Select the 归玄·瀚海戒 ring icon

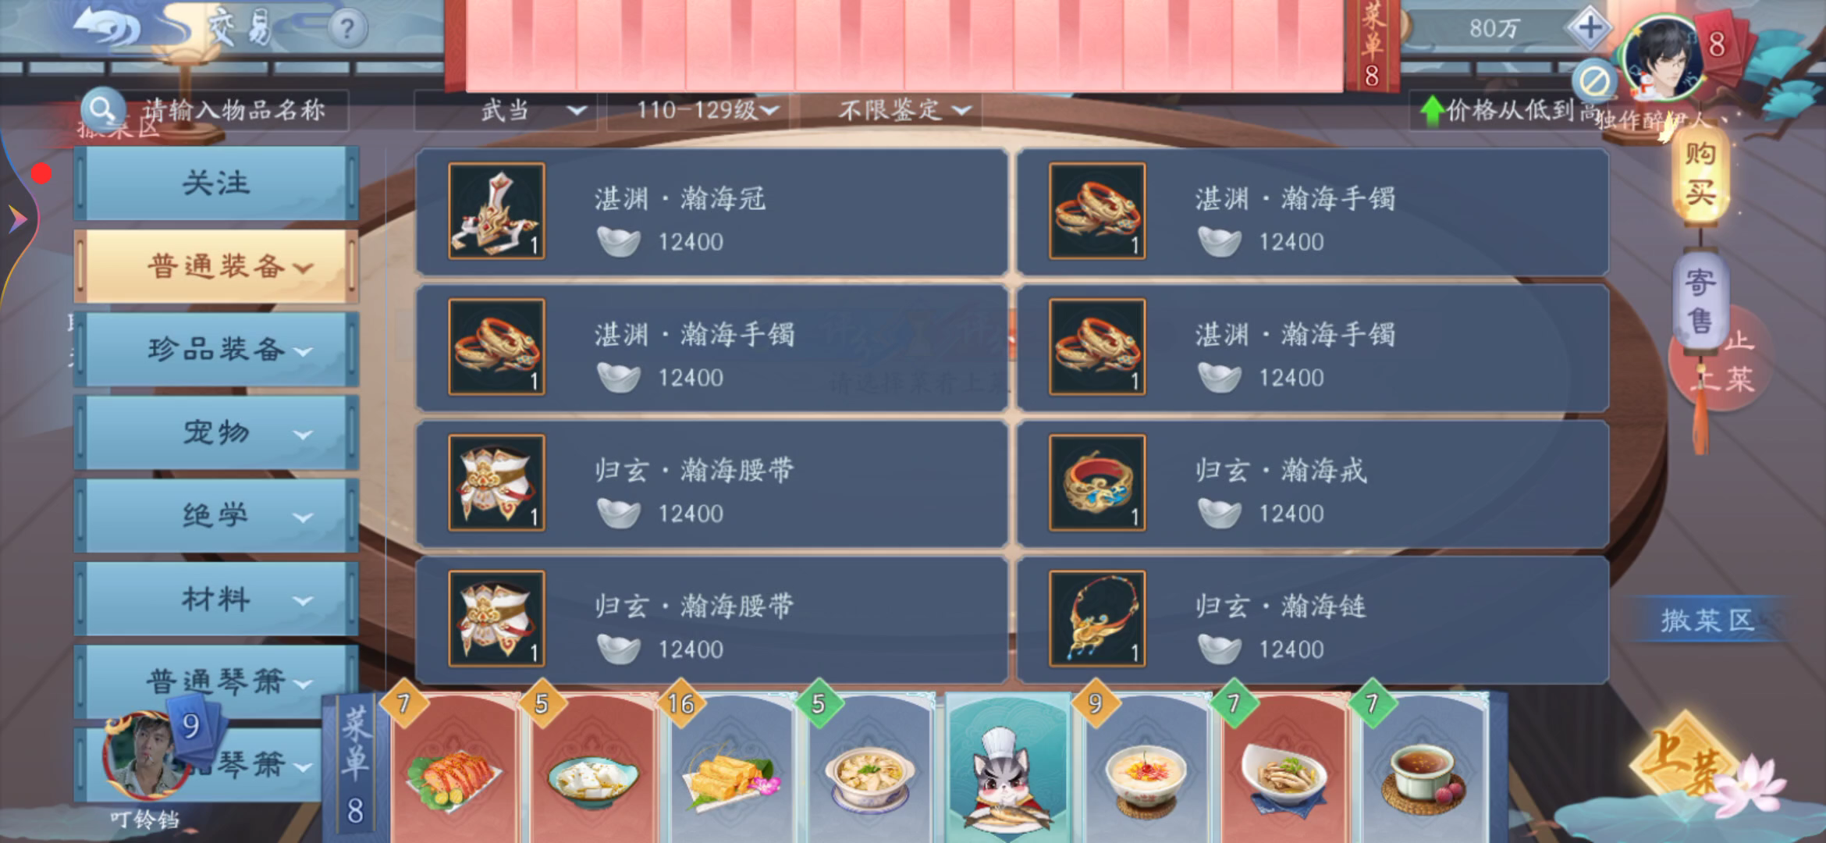coord(1097,482)
